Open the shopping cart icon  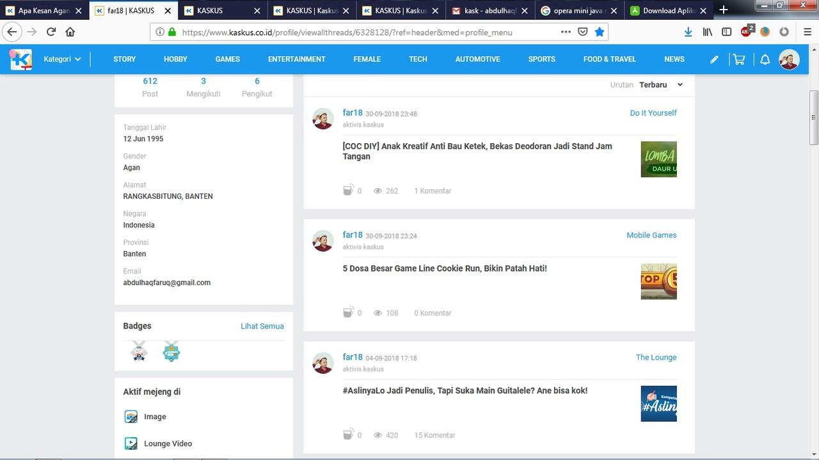[739, 59]
